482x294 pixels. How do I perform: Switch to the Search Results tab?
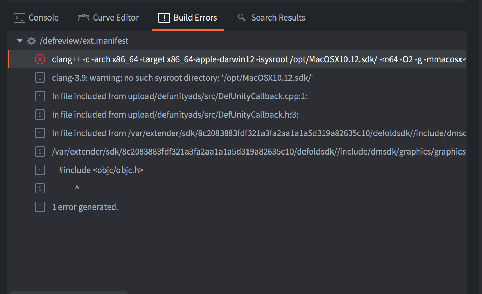click(271, 17)
